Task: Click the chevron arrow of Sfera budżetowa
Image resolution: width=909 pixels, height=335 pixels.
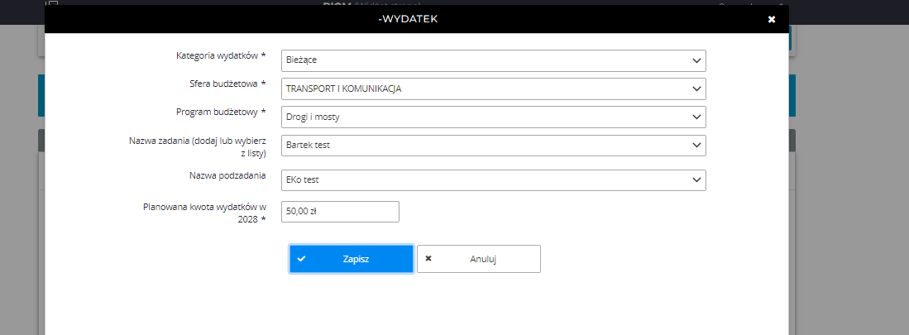Action: coord(696,89)
